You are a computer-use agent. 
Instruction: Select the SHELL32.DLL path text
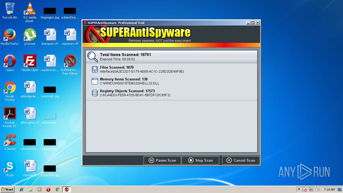[129, 83]
